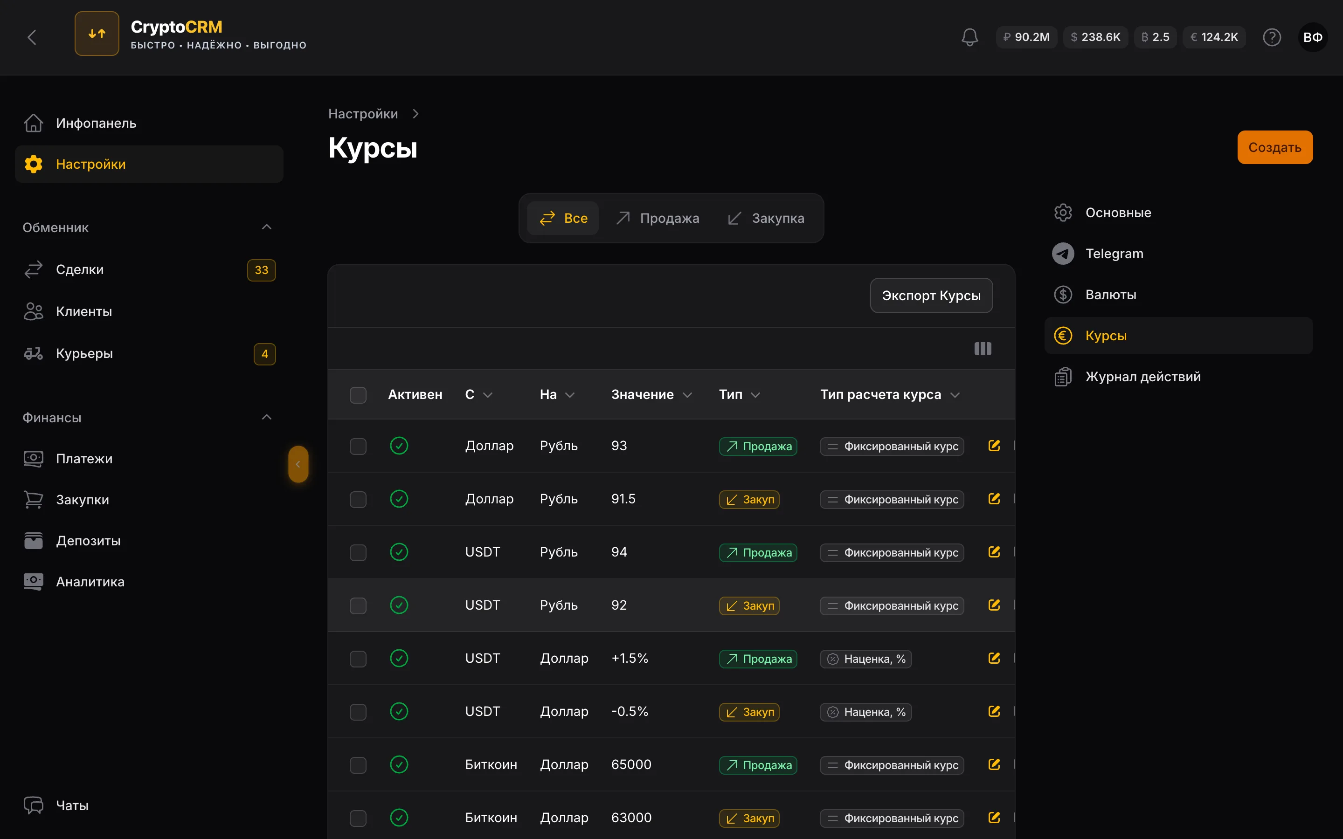Open the ВФ user avatar menu
The width and height of the screenshot is (1343, 839).
[1313, 37]
